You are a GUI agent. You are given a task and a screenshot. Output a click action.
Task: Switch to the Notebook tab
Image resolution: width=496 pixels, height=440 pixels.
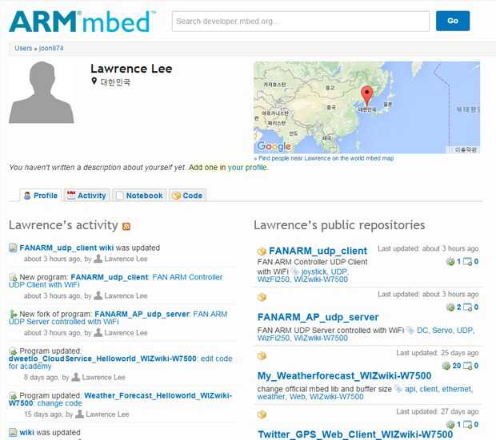coord(139,196)
